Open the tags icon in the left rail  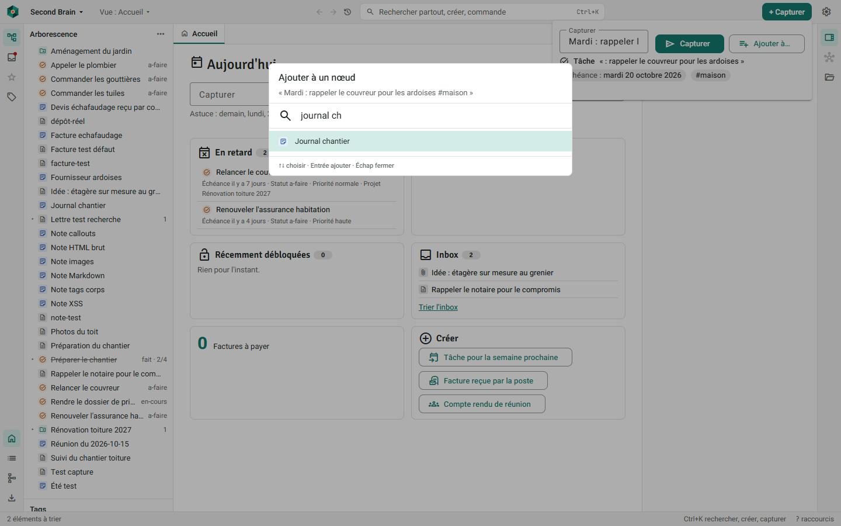tap(12, 97)
